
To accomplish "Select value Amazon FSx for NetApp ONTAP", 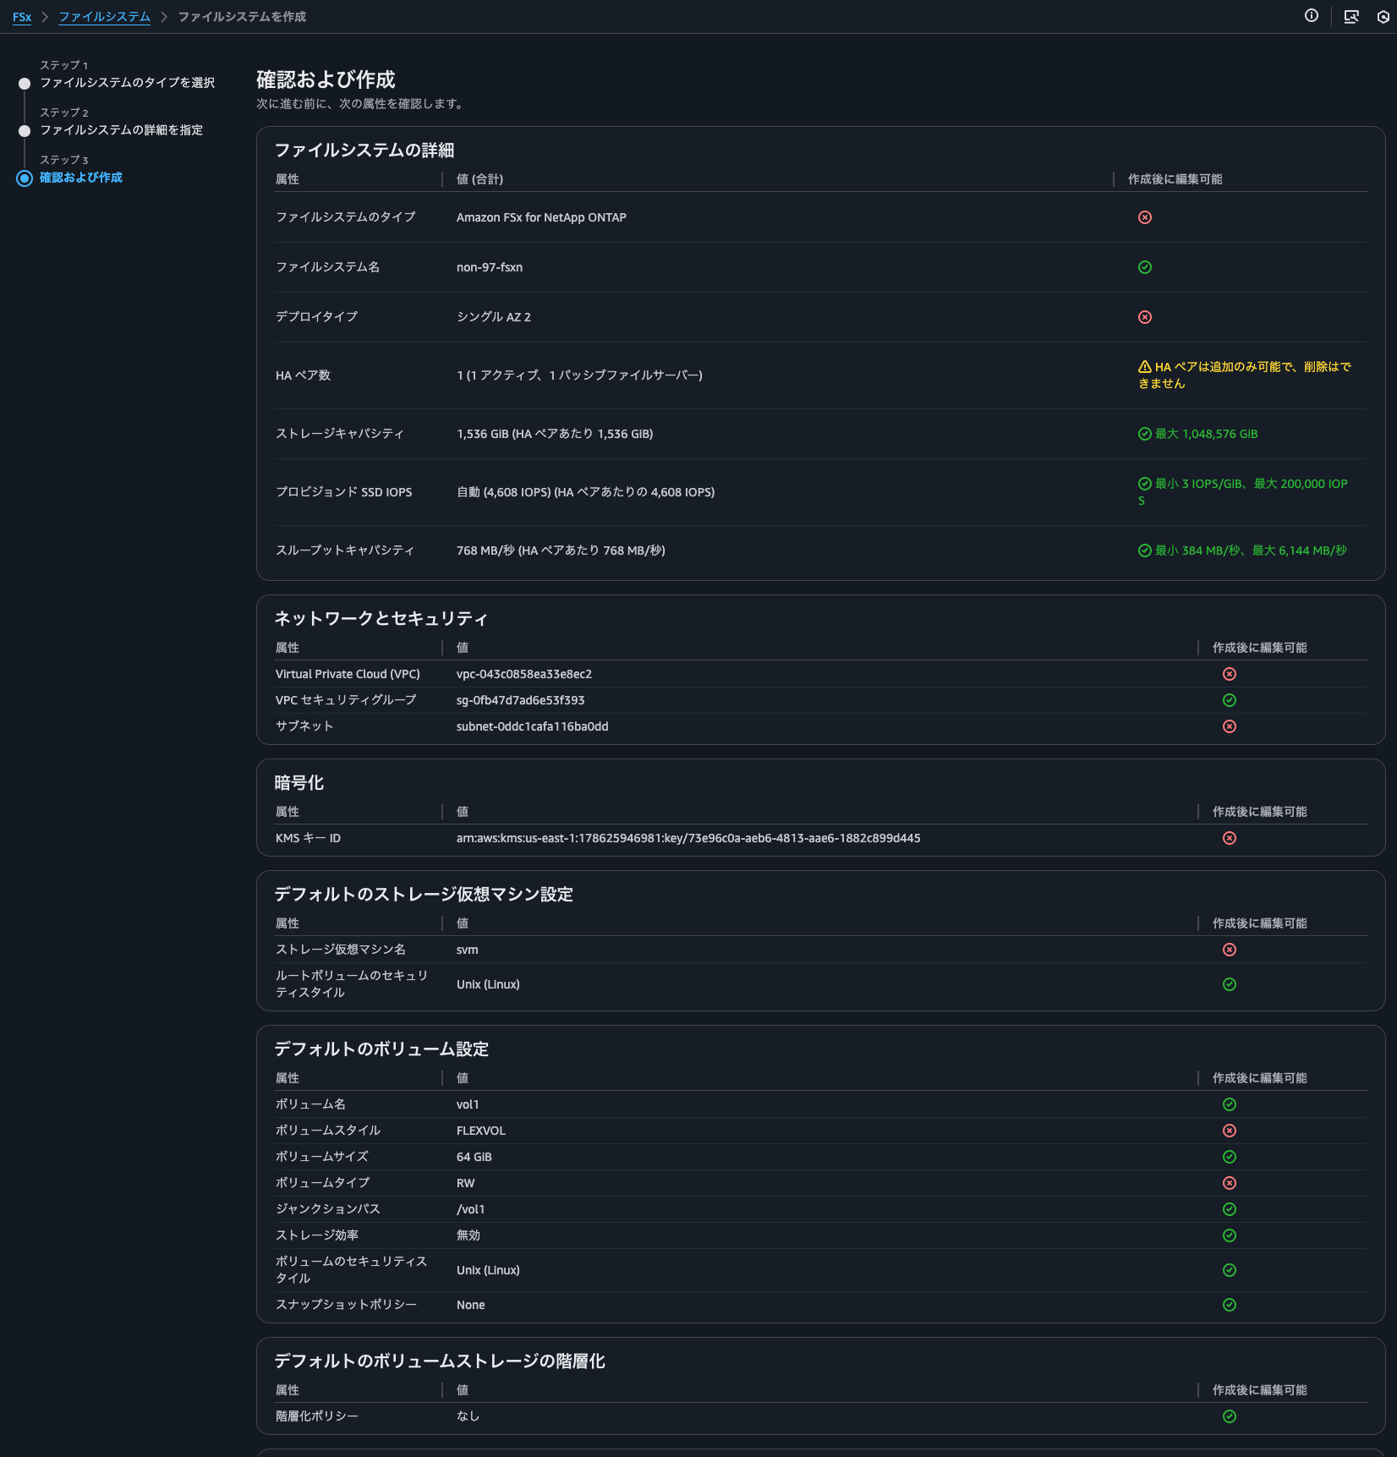I will coord(541,217).
